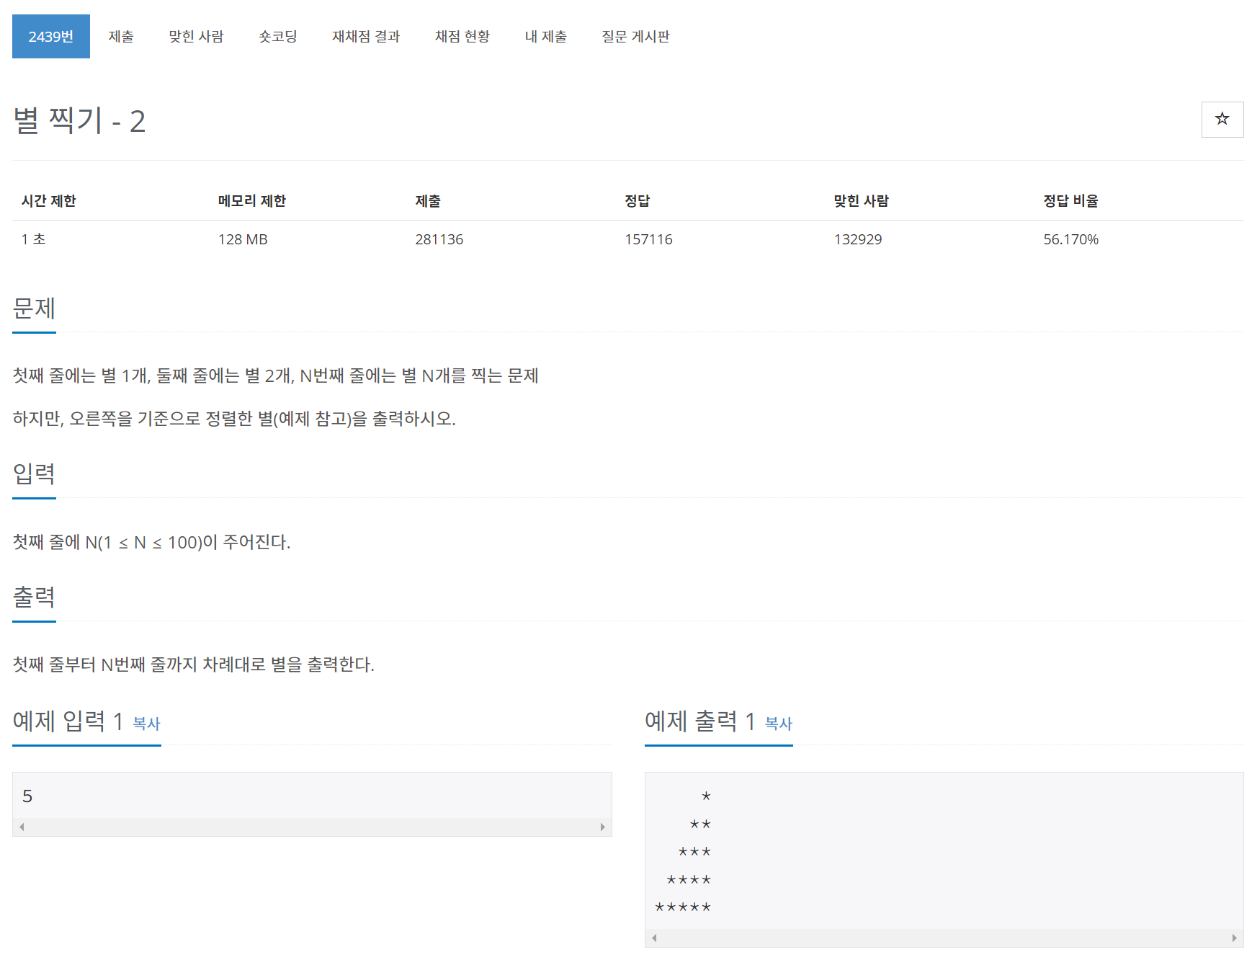Viewport: 1252px width, 960px height.
Task: Click the 예제 입력 1 heading
Action: point(68,721)
